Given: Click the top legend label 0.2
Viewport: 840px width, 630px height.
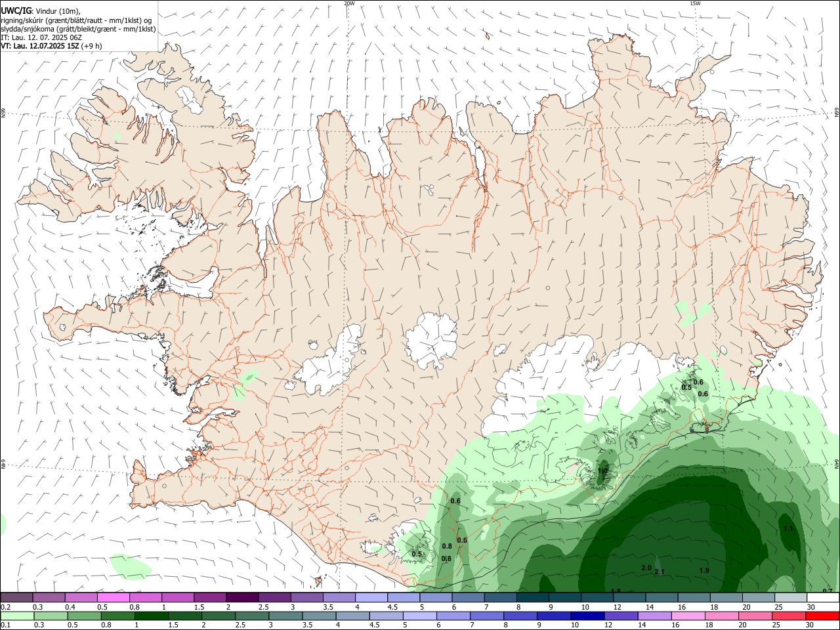Looking at the screenshot, I should (5, 607).
